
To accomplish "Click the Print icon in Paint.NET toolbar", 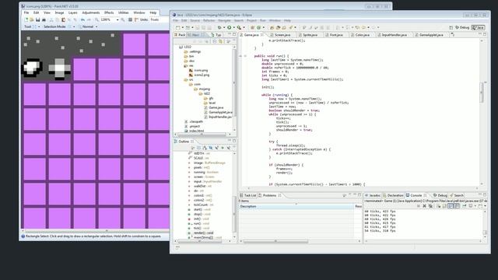I will pos(44,19).
